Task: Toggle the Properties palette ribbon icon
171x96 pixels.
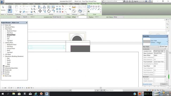Action: (10, 11)
